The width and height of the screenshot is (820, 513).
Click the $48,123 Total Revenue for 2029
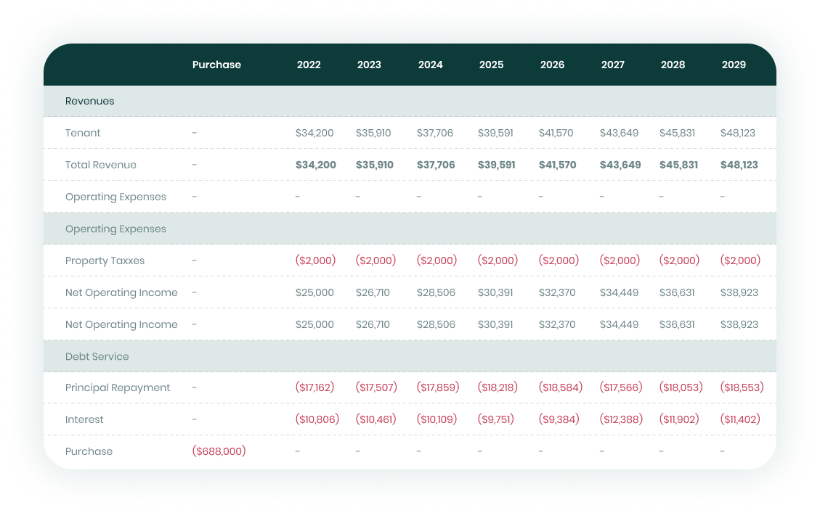pos(739,165)
